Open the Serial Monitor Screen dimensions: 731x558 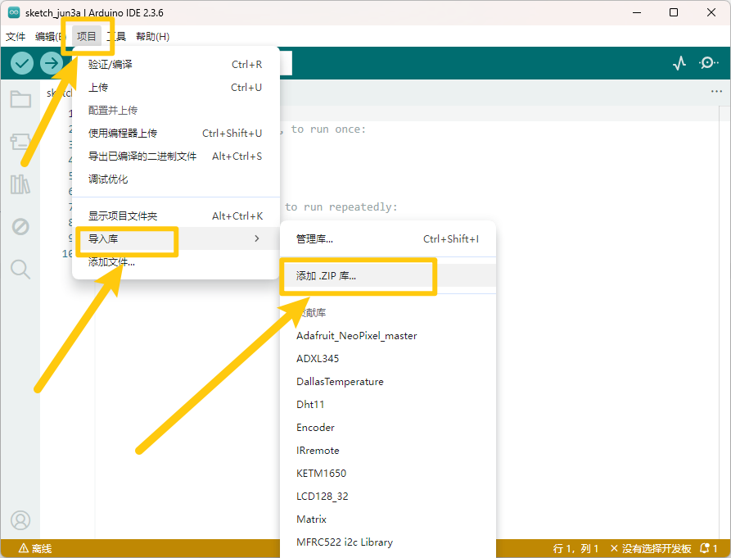click(x=708, y=62)
